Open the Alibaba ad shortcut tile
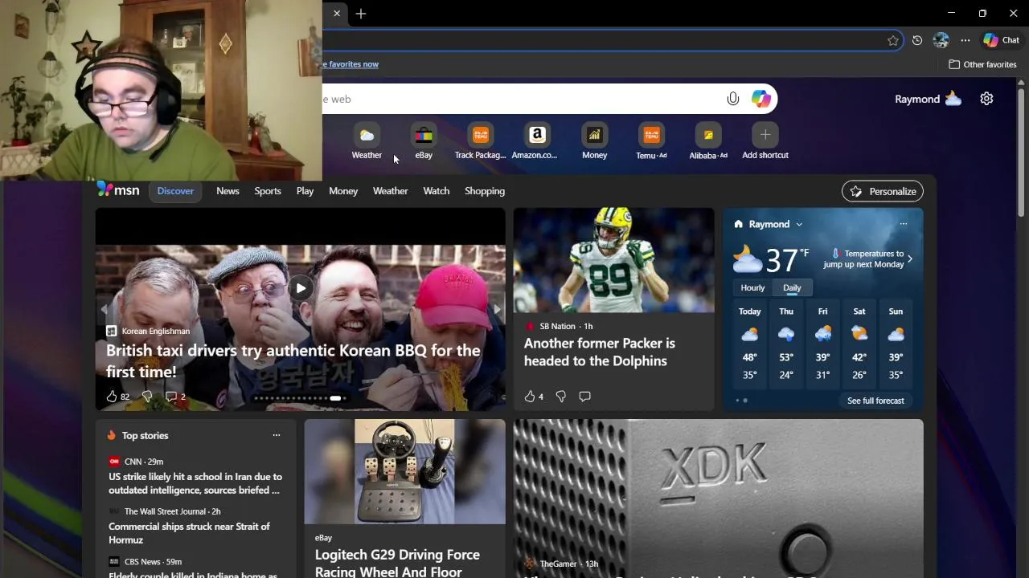The height and width of the screenshot is (578, 1029). click(x=708, y=142)
